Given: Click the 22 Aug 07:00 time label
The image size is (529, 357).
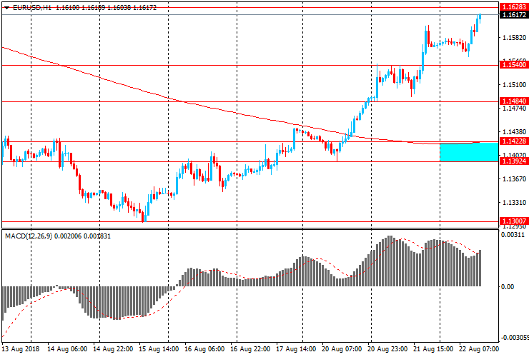Looking at the screenshot, I should [x=479, y=349].
